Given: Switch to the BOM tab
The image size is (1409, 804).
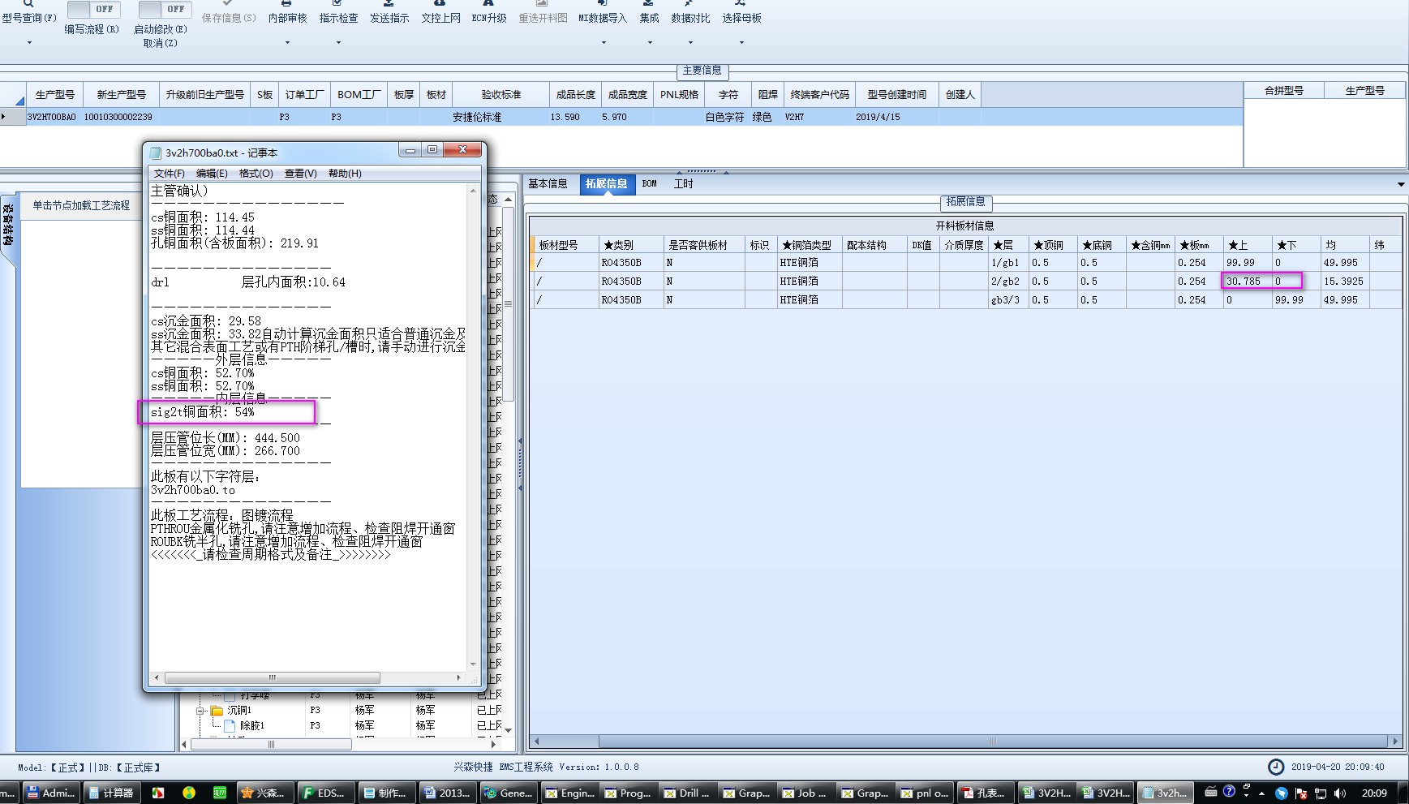Looking at the screenshot, I should 650,183.
